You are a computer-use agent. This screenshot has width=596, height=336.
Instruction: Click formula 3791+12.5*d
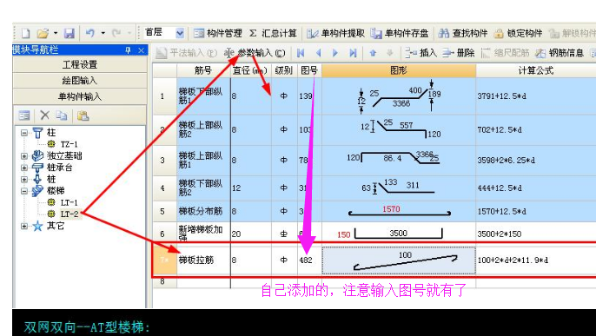click(x=502, y=96)
